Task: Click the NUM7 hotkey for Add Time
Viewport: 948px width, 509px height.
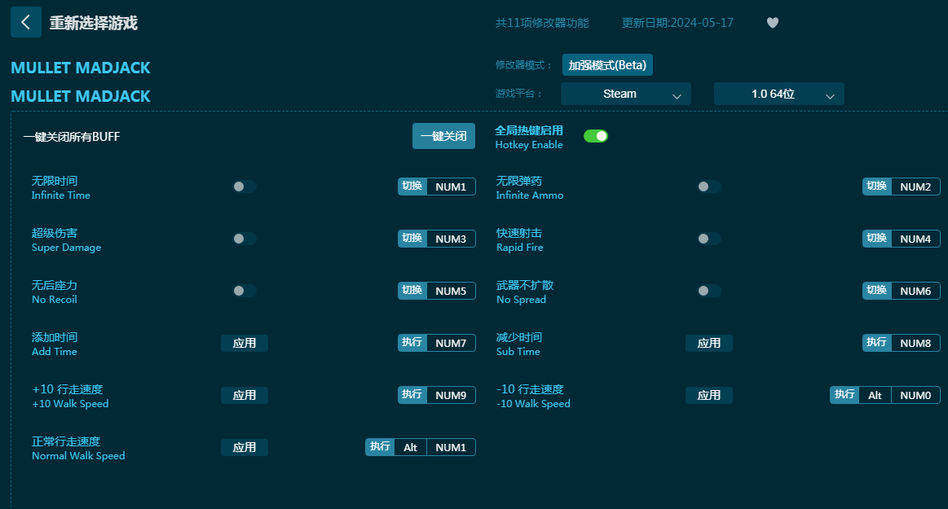Action: (x=451, y=343)
